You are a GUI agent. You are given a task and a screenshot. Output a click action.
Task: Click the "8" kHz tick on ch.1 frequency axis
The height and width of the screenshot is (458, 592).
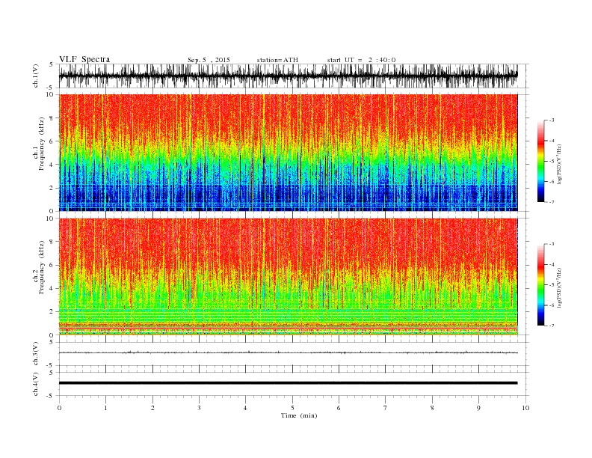pyautogui.click(x=52, y=118)
